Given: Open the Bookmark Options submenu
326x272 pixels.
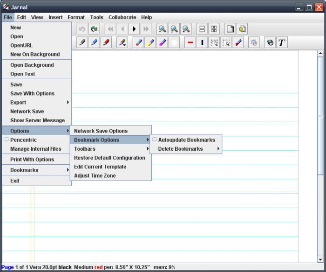Looking at the screenshot, I should [111, 140].
